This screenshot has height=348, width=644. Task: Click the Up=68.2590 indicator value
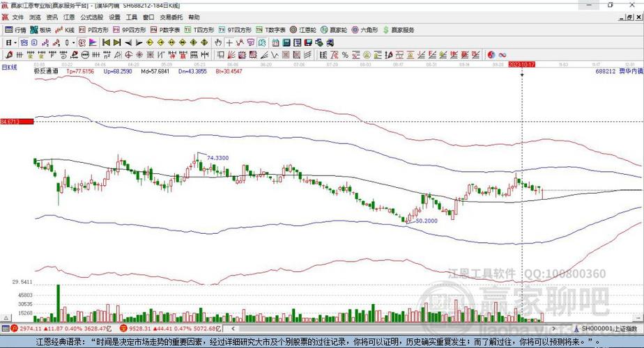tap(118, 71)
